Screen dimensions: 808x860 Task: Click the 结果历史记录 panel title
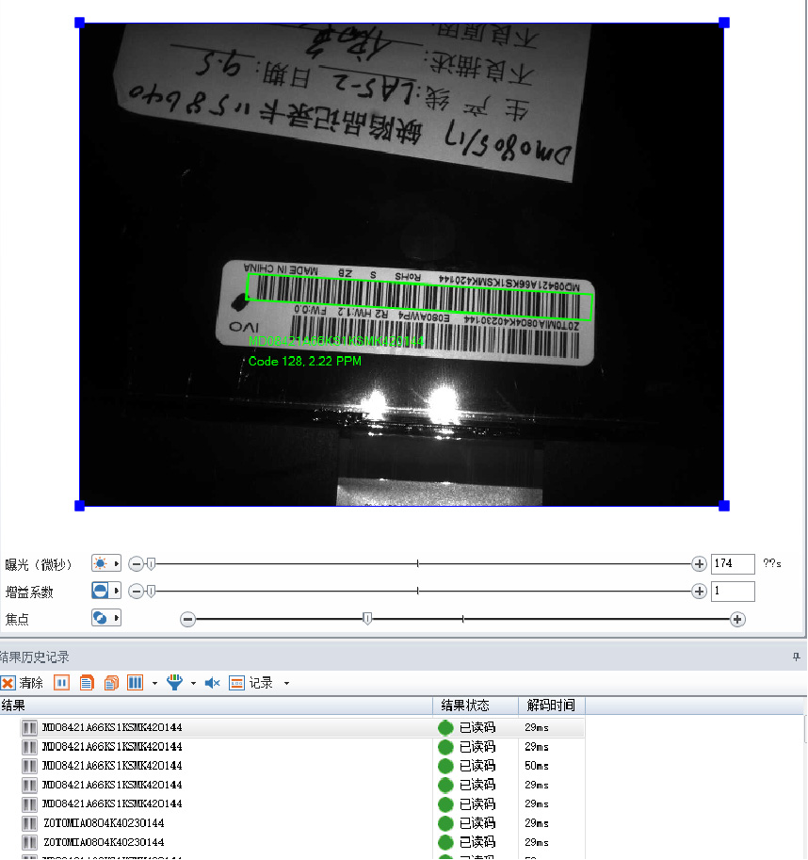point(35,657)
